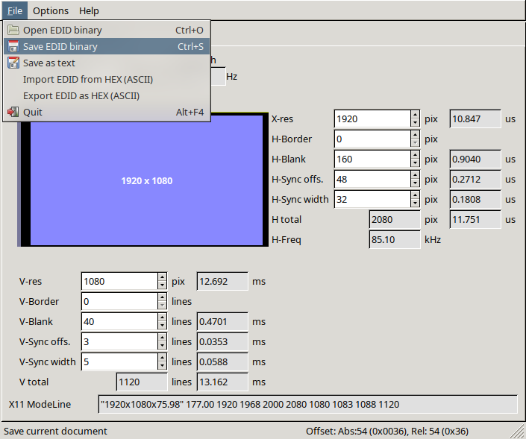The width and height of the screenshot is (526, 439).
Task: Increase V-Border with up spinner
Action: pyautogui.click(x=163, y=297)
